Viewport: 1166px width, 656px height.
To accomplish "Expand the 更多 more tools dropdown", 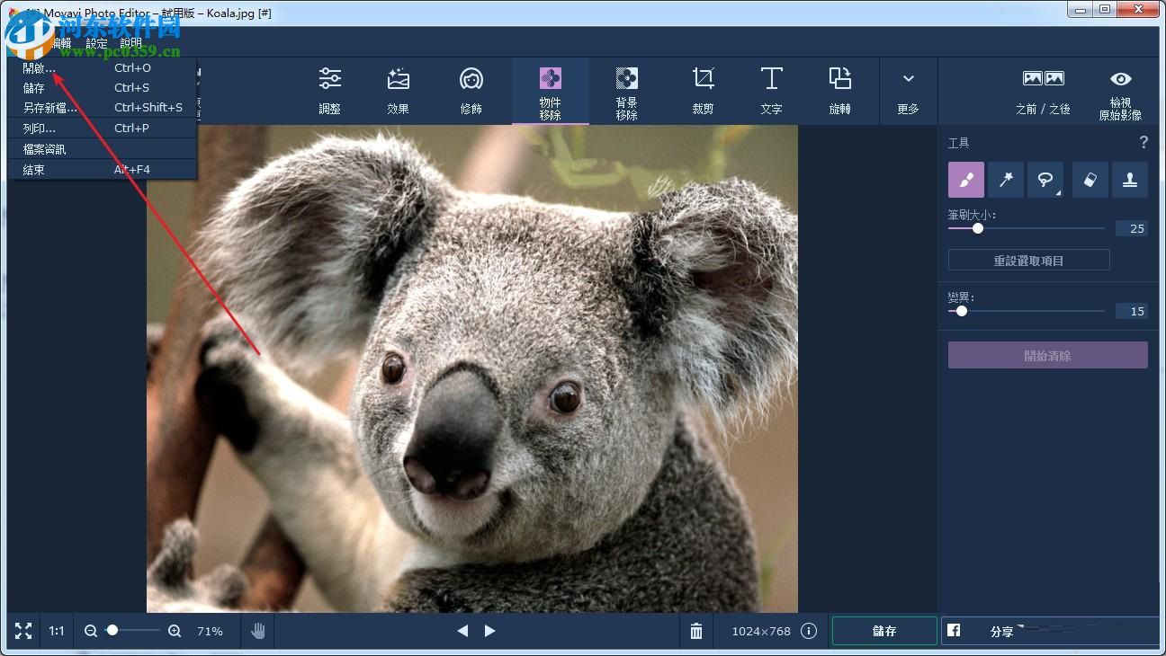I will 909,90.
